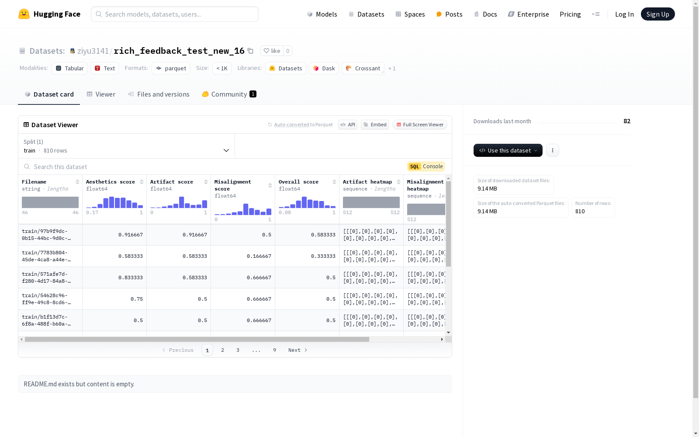Click the ziyu3141 username link
699x437 pixels.
tap(93, 51)
